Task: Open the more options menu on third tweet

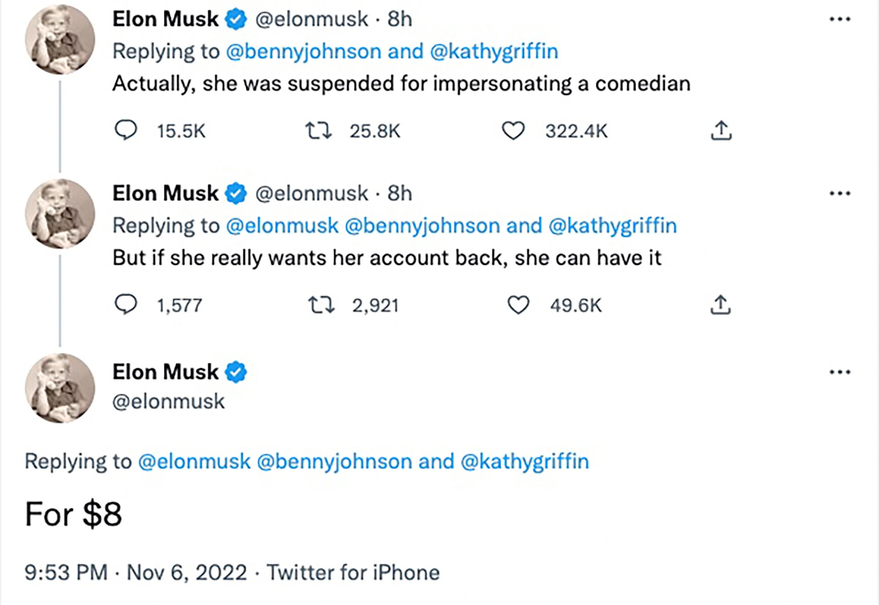Action: click(840, 372)
